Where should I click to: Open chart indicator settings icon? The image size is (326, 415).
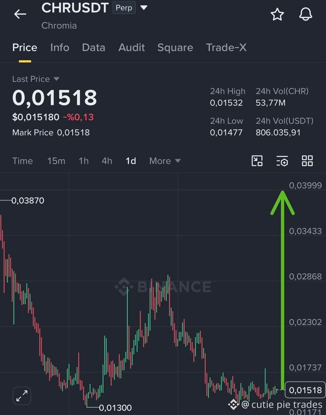(282, 161)
